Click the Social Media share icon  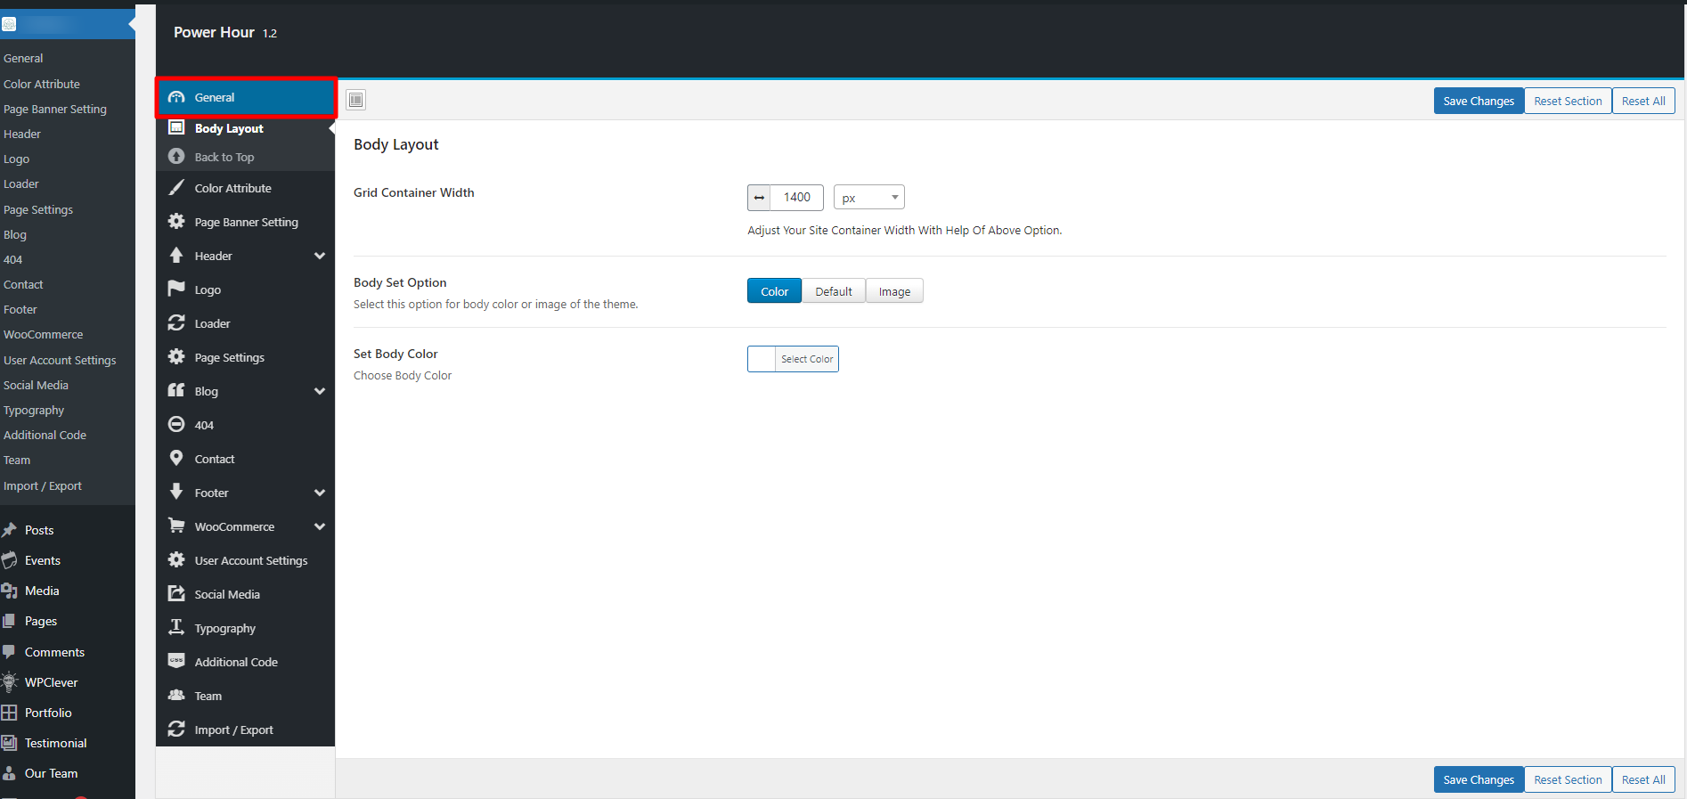(176, 593)
